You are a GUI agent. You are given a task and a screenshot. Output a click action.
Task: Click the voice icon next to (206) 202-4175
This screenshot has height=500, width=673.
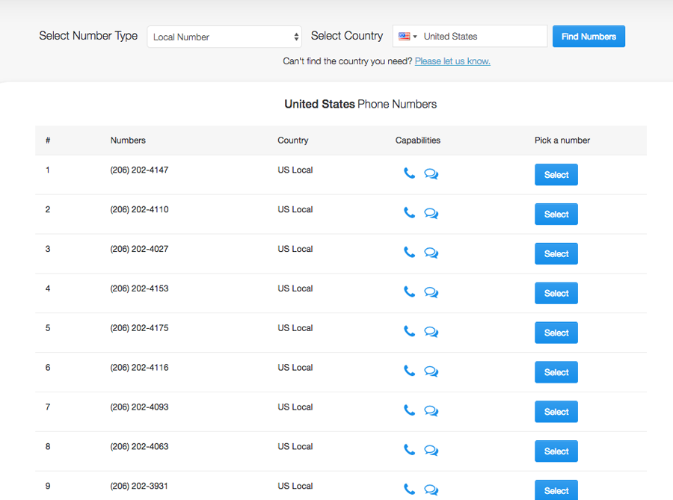pyautogui.click(x=409, y=332)
